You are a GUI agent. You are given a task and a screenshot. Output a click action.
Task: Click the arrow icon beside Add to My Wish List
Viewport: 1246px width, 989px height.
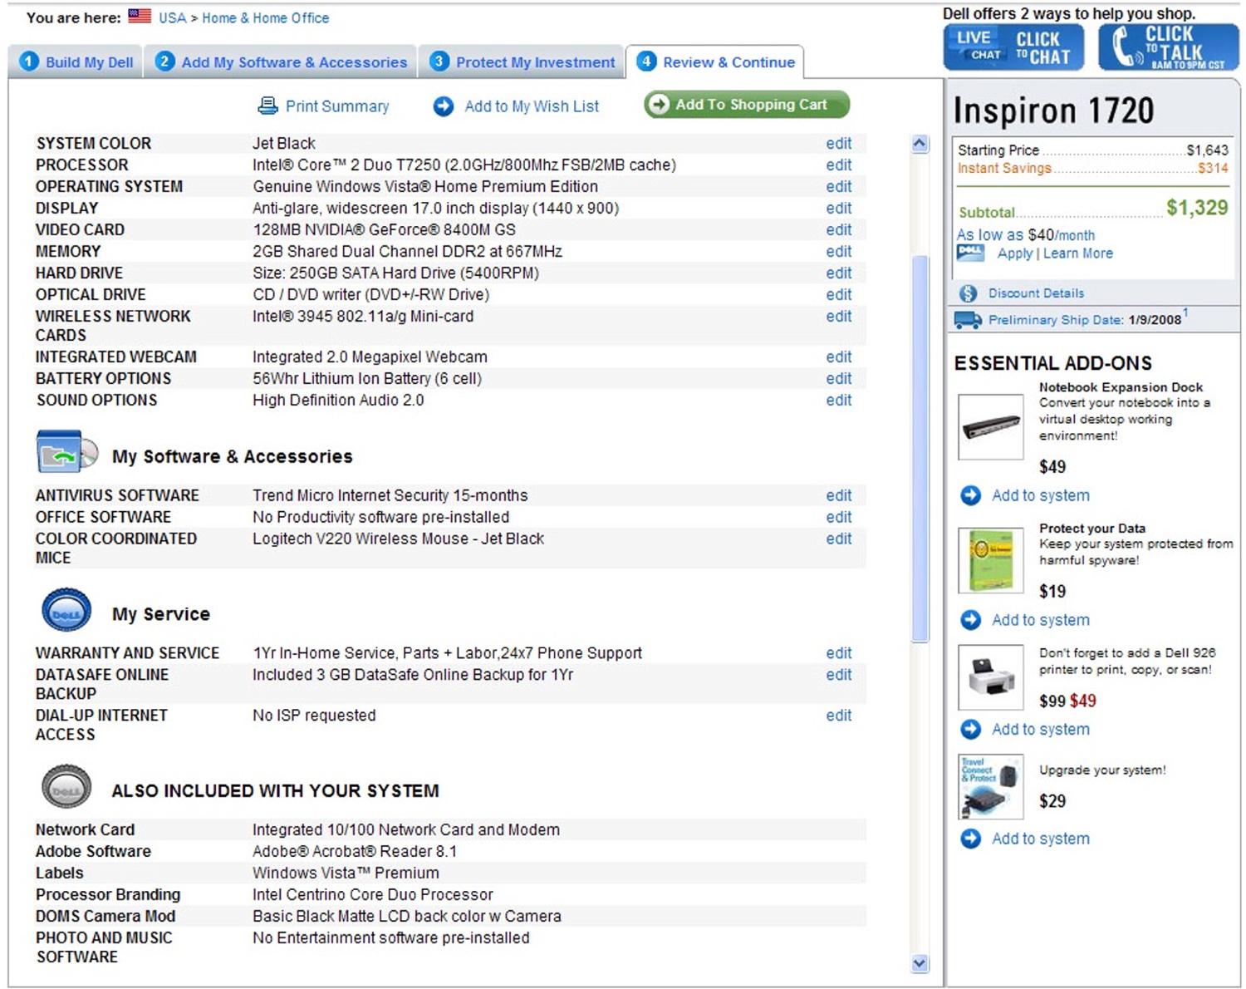coord(444,106)
